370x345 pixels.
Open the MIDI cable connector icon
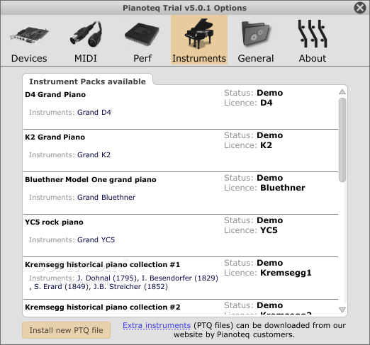pos(86,34)
